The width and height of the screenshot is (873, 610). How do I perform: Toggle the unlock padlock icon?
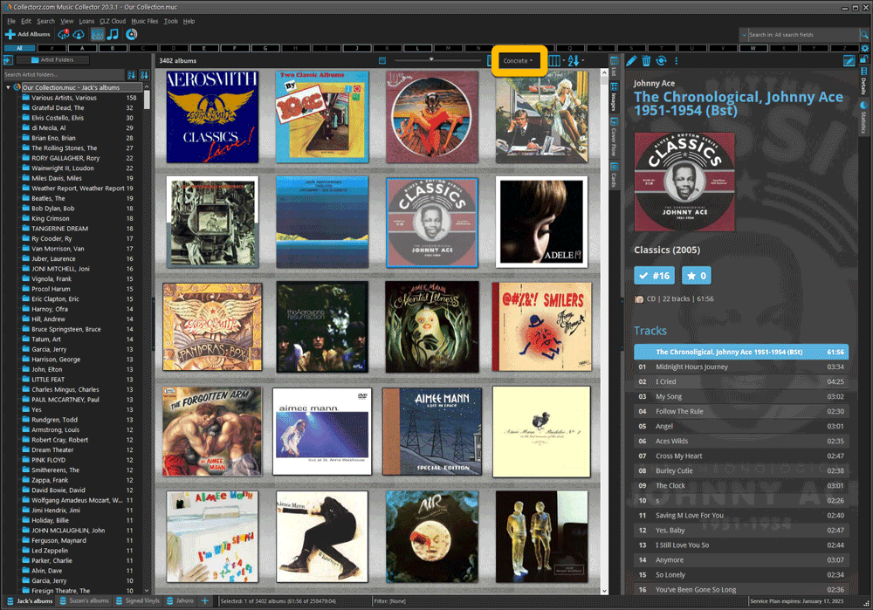coord(864,59)
